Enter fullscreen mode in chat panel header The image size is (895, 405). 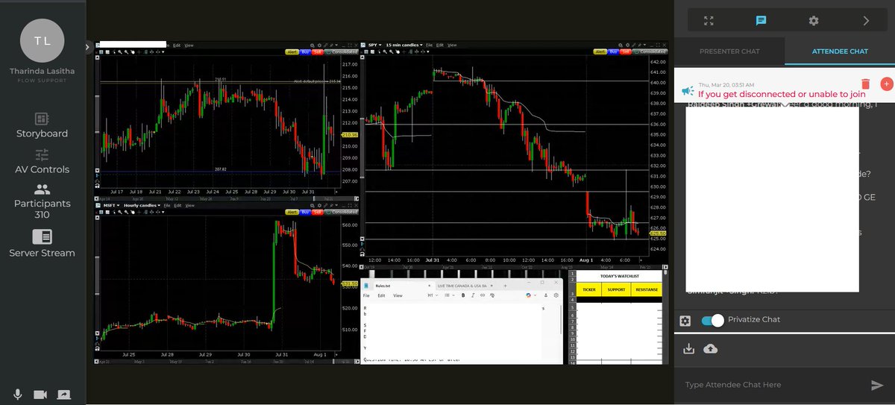click(709, 21)
